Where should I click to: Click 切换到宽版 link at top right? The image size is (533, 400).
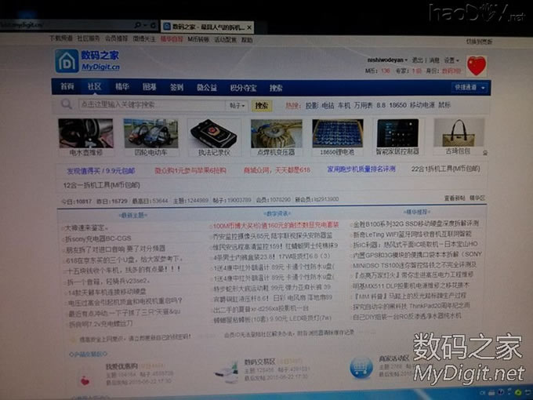click(x=479, y=42)
